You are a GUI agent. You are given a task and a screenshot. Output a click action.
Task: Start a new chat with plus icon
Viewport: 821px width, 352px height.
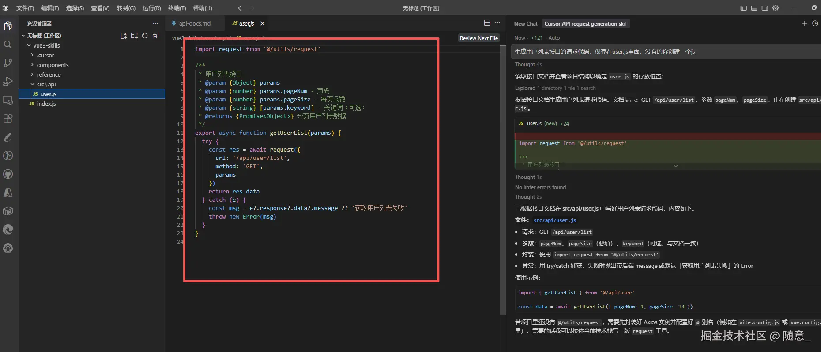[x=804, y=23]
